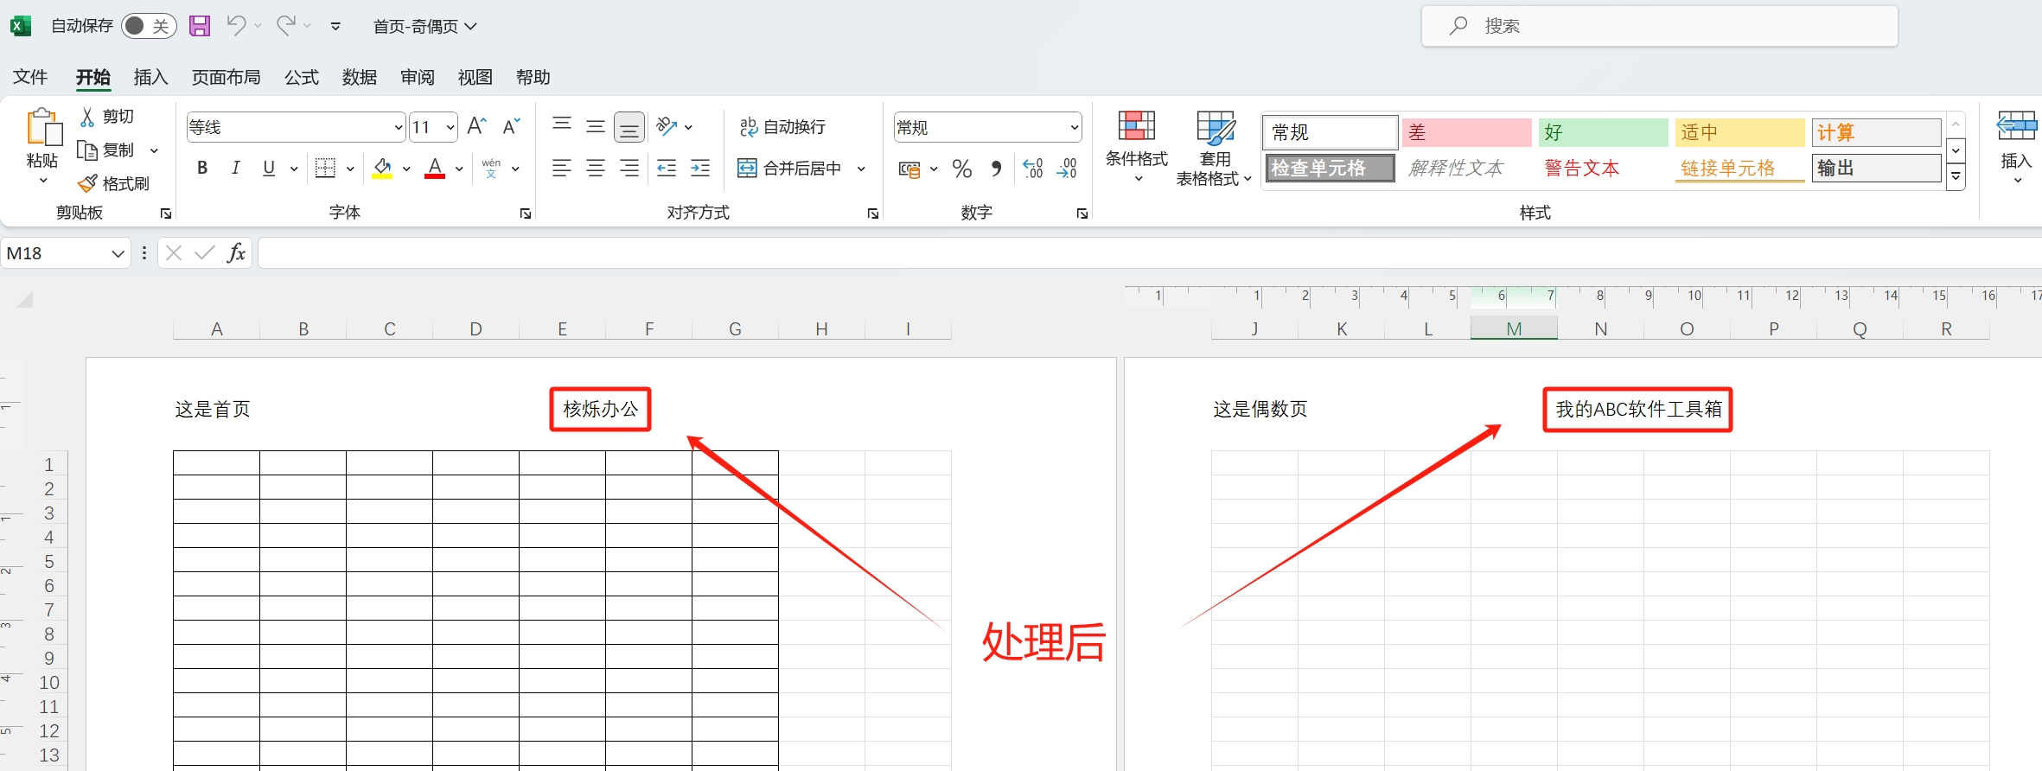Click the formula bar input area
Viewport: 2042px width, 771px height.
pos(1150,253)
